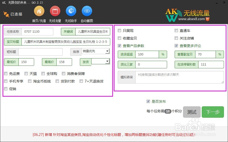Edit the 进店逛逛 percentage field
Screen dimensions: 228x142
(147, 54)
